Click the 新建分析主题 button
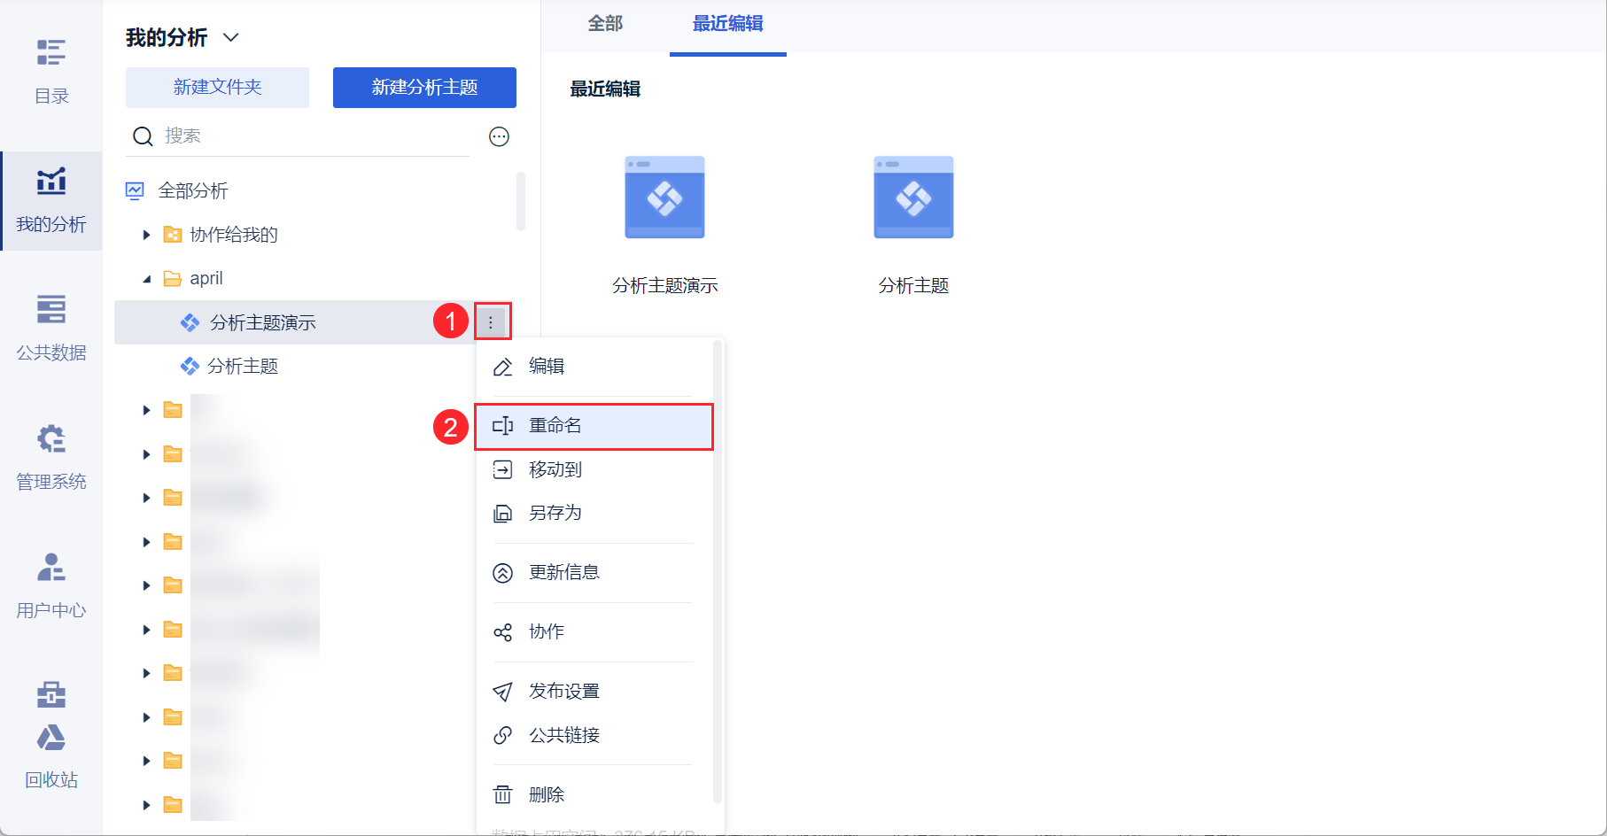The width and height of the screenshot is (1607, 836). (424, 87)
